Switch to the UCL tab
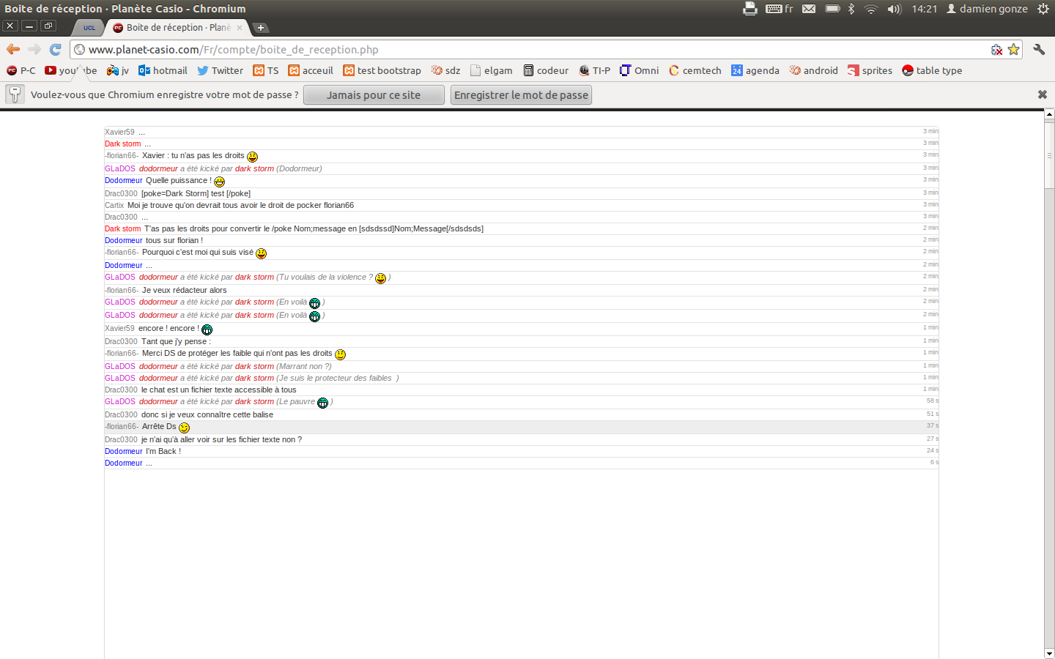 (x=89, y=28)
